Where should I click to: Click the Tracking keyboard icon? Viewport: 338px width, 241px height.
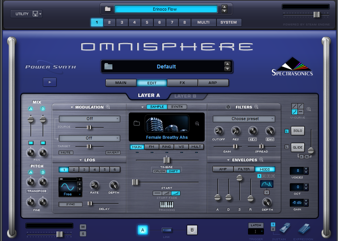166,205
